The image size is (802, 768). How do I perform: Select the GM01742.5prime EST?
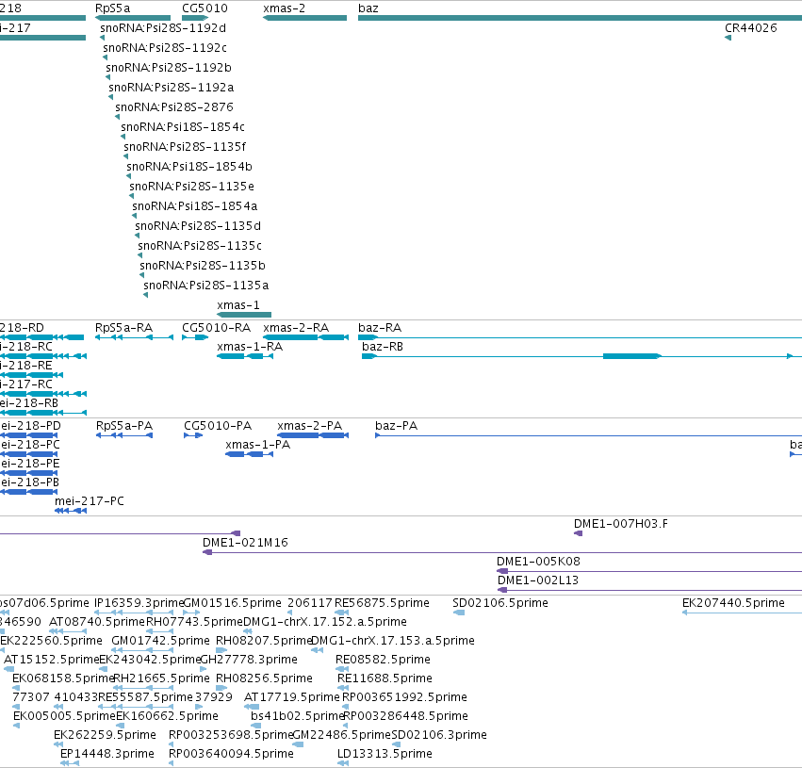(142, 650)
